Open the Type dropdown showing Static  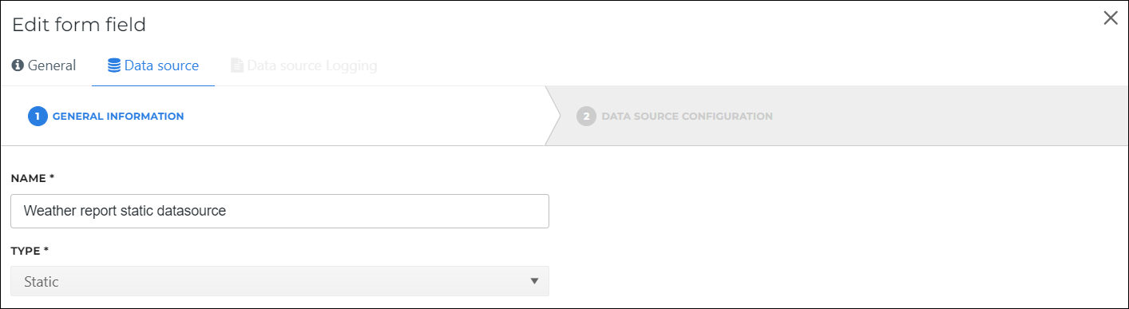point(280,281)
